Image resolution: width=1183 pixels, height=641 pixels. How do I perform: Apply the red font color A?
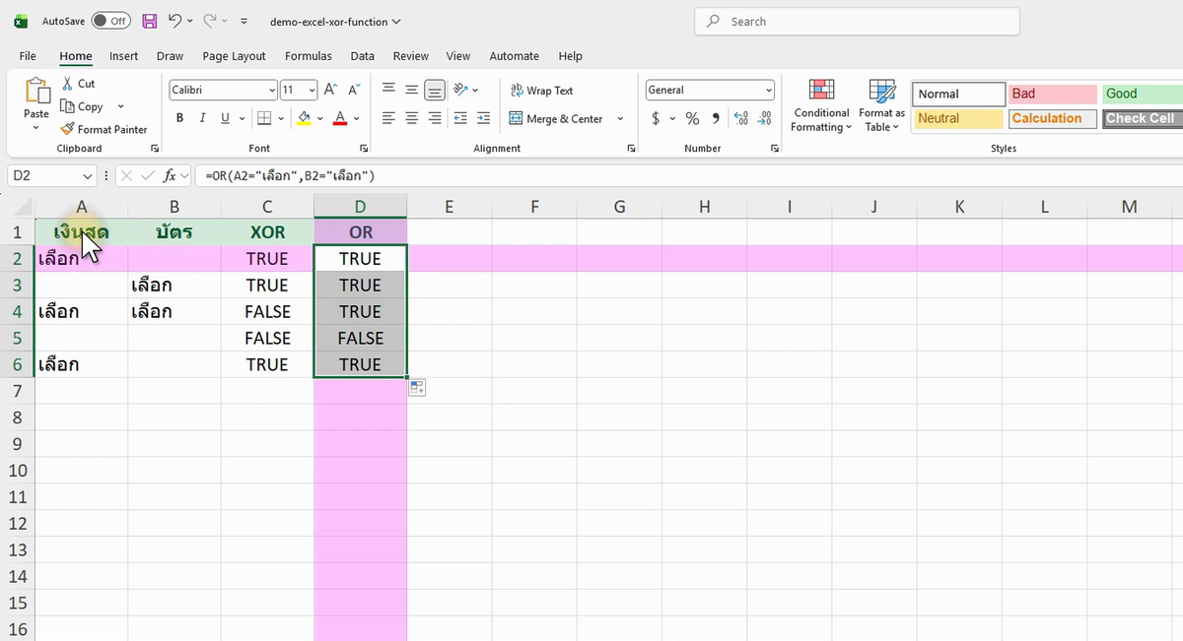click(340, 118)
